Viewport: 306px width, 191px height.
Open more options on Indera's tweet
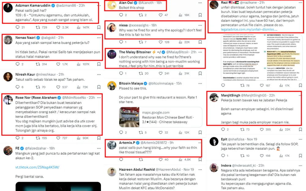300,166
